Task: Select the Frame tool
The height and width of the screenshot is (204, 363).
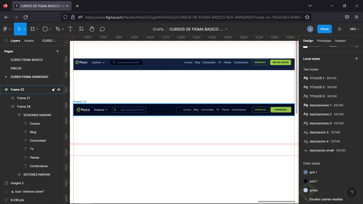Action: (x=33, y=29)
